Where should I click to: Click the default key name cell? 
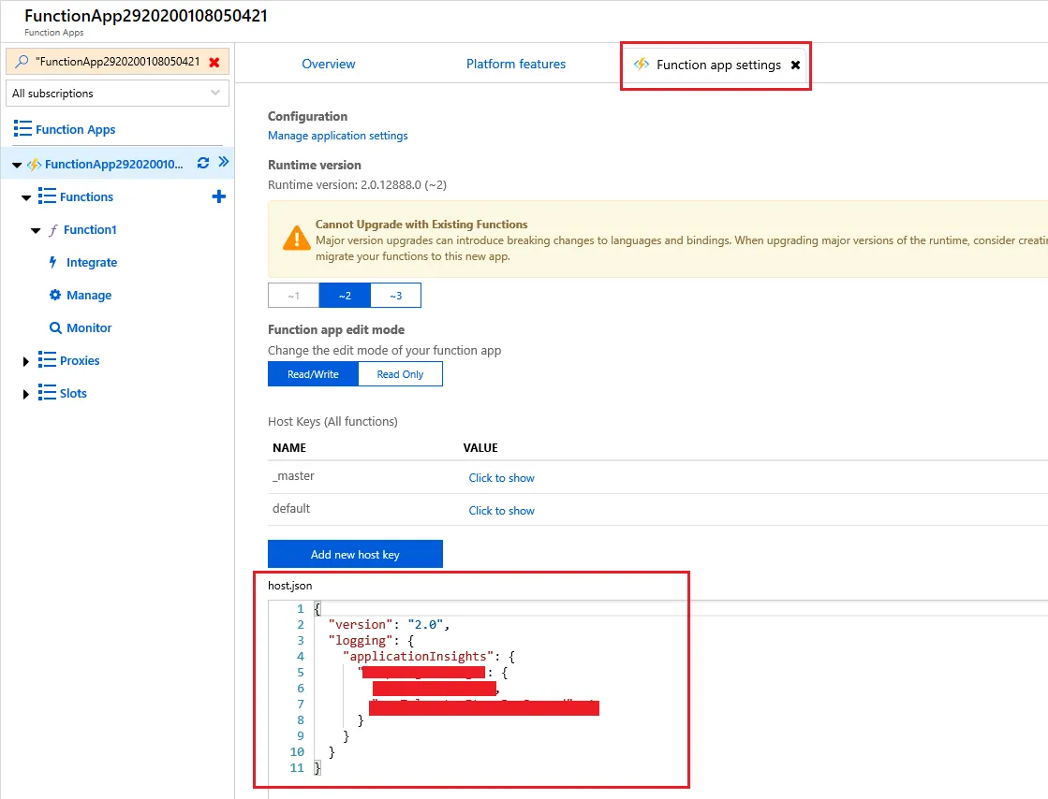point(290,509)
